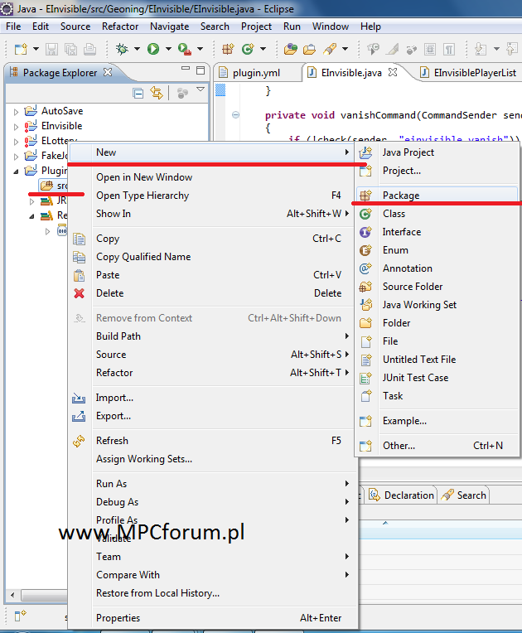
Task: Click the Save All toolbar icon
Action: 70,49
